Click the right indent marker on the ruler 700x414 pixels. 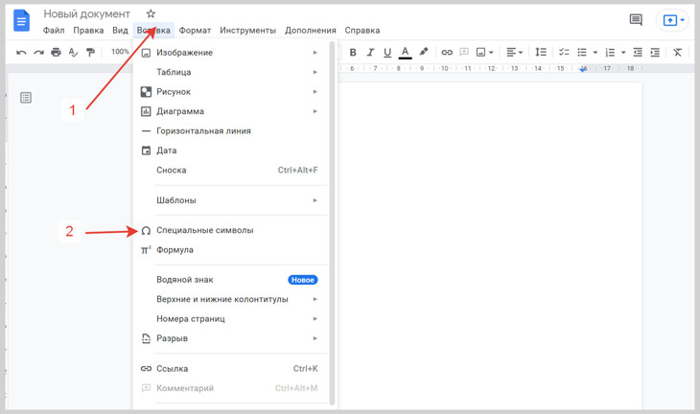coord(583,69)
